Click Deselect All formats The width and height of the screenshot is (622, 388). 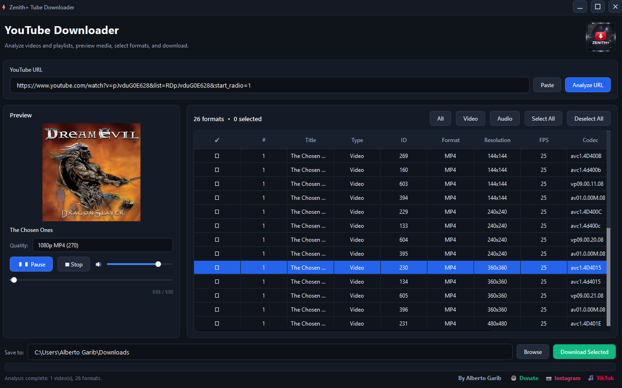tap(589, 119)
